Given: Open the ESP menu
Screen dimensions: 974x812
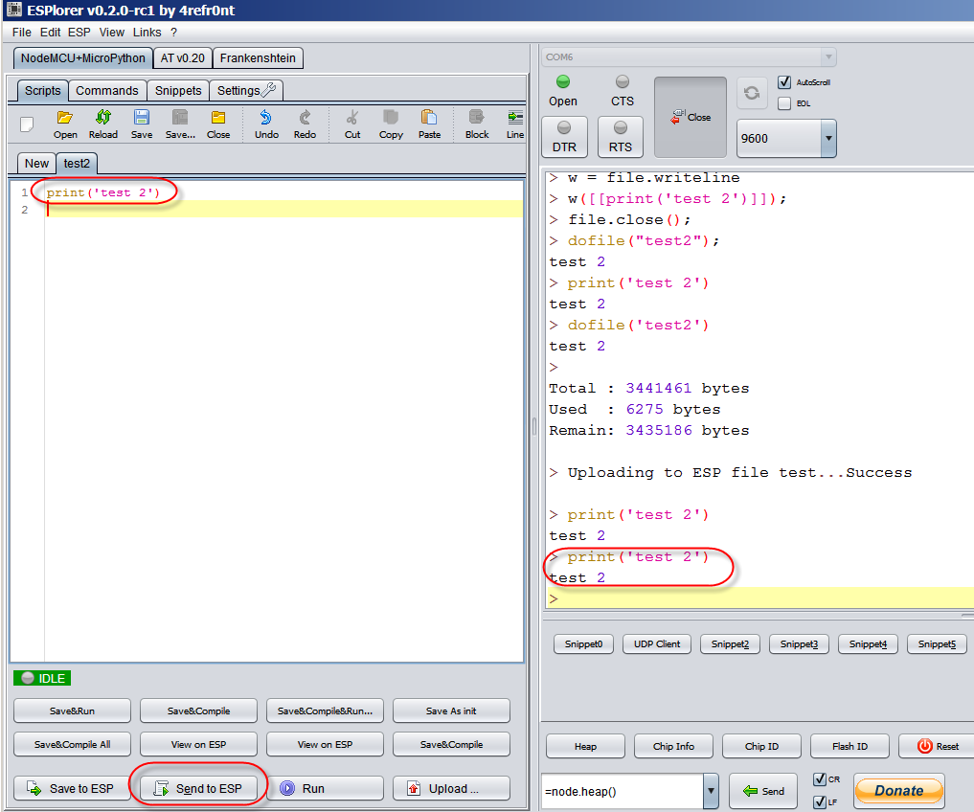Looking at the screenshot, I should [x=79, y=33].
